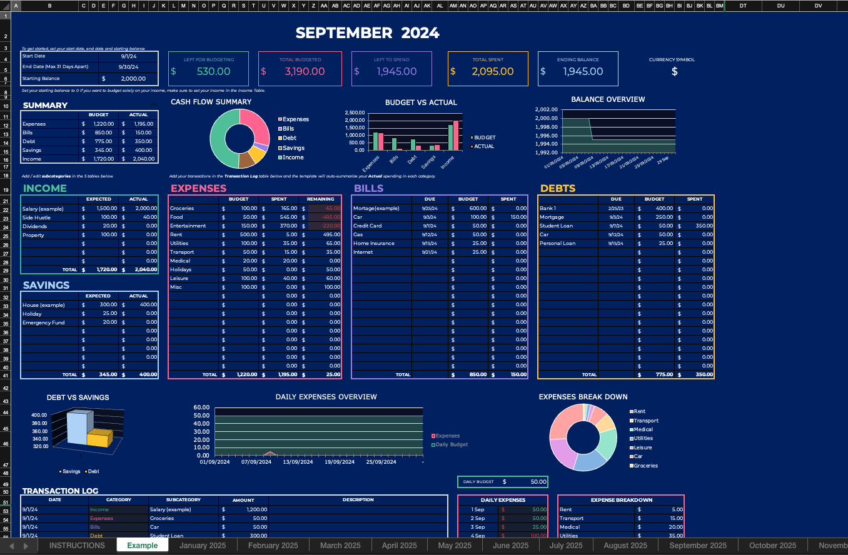Go to the next sheet using the right arrow
The width and height of the screenshot is (848, 555).
click(x=27, y=546)
